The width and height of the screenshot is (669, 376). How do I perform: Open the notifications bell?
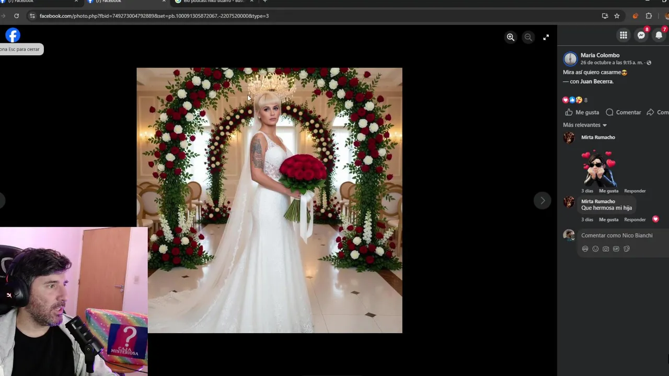pyautogui.click(x=659, y=36)
